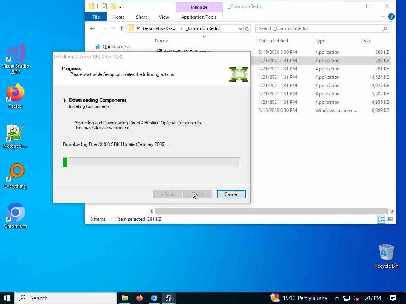Open the Everything search desktop icon
Image resolution: width=406 pixels, height=304 pixels.
[15, 176]
